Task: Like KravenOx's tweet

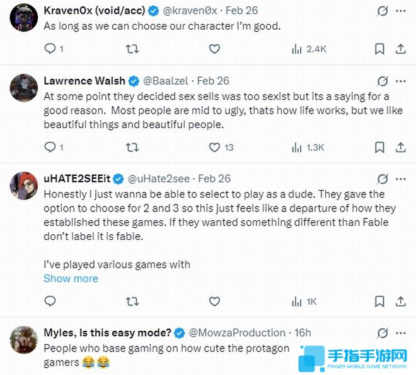Action: click(214, 49)
